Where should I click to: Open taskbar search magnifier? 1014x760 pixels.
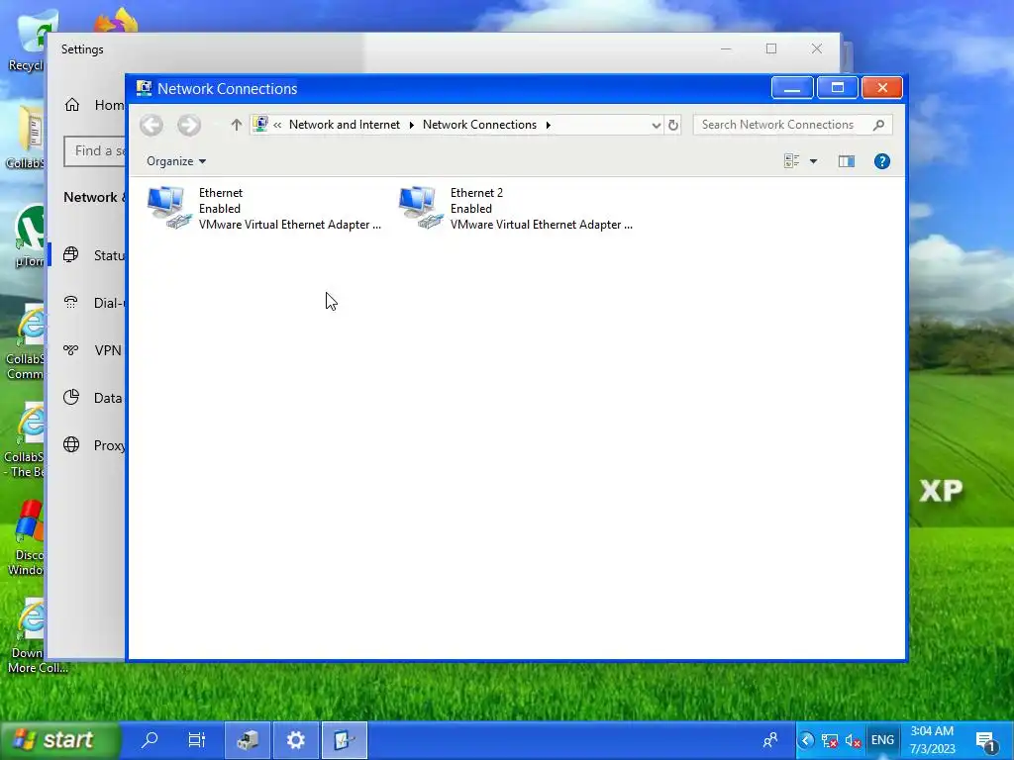[150, 739]
